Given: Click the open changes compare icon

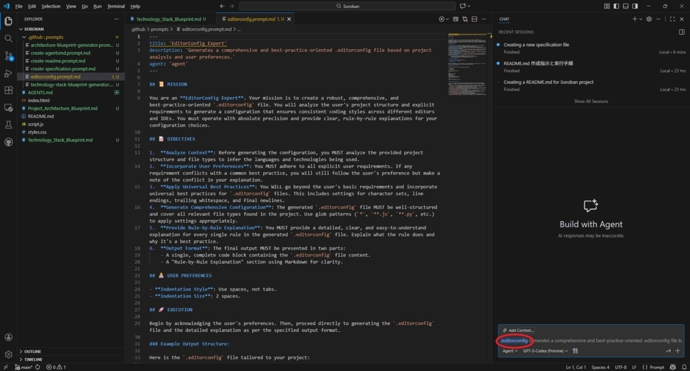Looking at the screenshot, I should (x=465, y=19).
